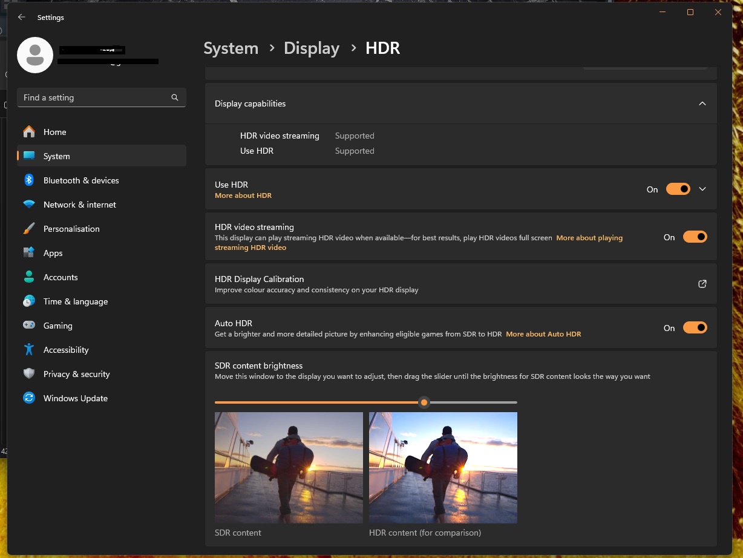Viewport: 743px width, 558px height.
Task: Turn off the Use HDR toggle
Action: point(678,189)
